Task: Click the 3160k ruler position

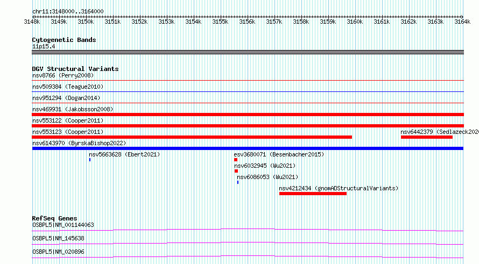Action: (355, 22)
